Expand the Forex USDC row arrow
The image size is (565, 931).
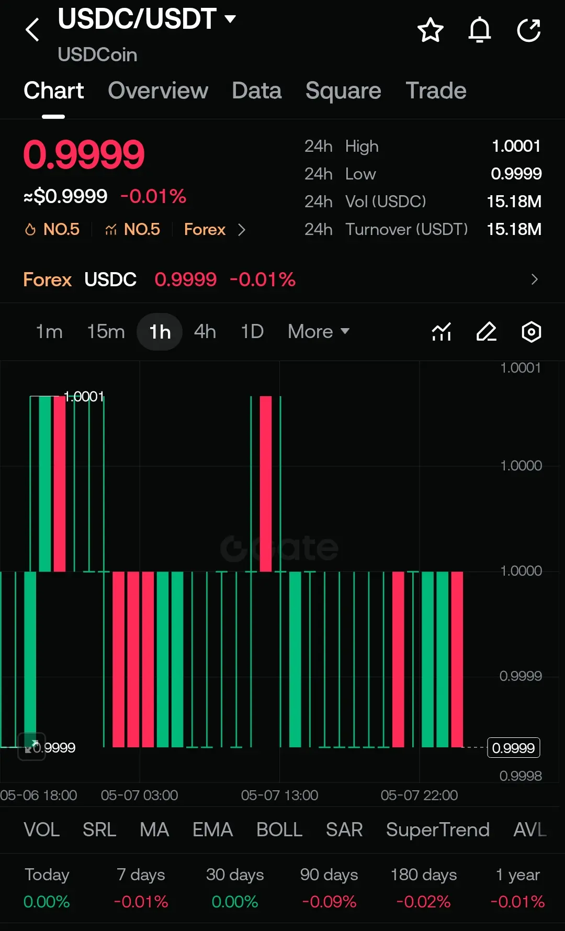534,279
